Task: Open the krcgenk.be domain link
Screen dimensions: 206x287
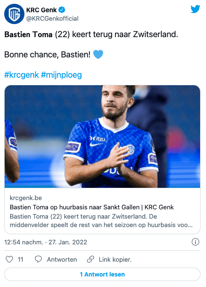Action: (26, 198)
